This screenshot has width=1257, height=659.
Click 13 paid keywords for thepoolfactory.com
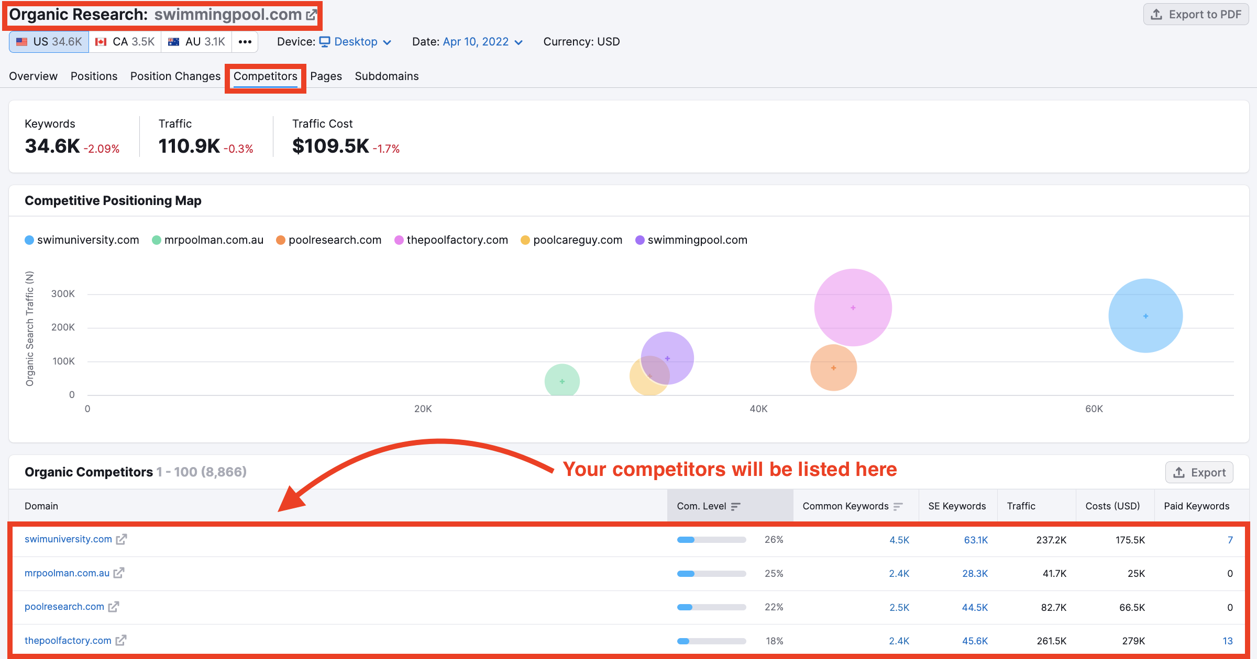click(x=1228, y=641)
